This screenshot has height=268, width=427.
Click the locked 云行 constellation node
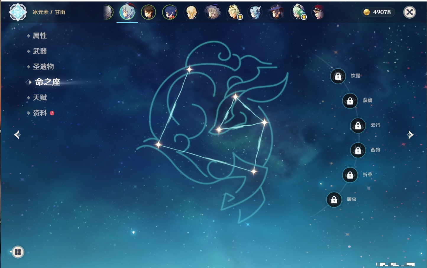tap(358, 126)
